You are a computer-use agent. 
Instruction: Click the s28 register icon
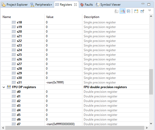click(x=14, y=69)
